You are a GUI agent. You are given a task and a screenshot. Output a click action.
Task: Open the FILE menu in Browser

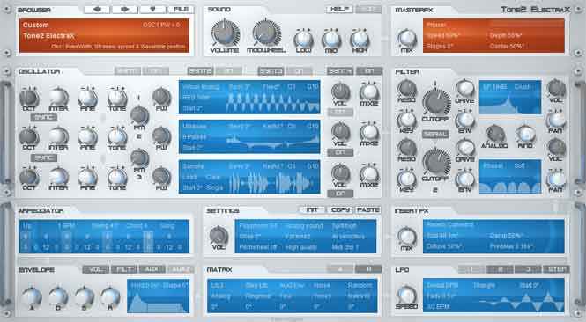[181, 10]
